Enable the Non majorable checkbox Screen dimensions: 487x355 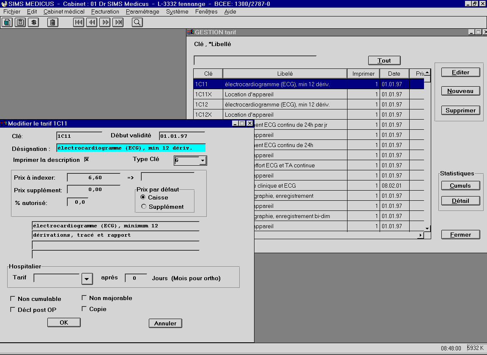point(84,298)
